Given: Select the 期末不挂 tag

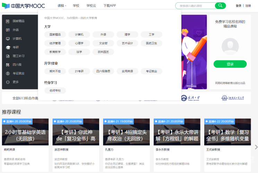Looking at the screenshot, I should click(x=55, y=71).
